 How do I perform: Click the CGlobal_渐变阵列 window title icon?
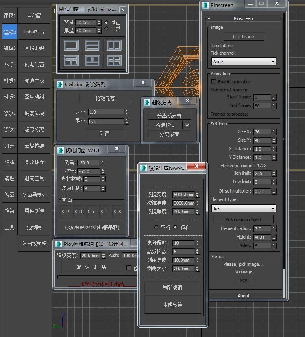coord(60,85)
